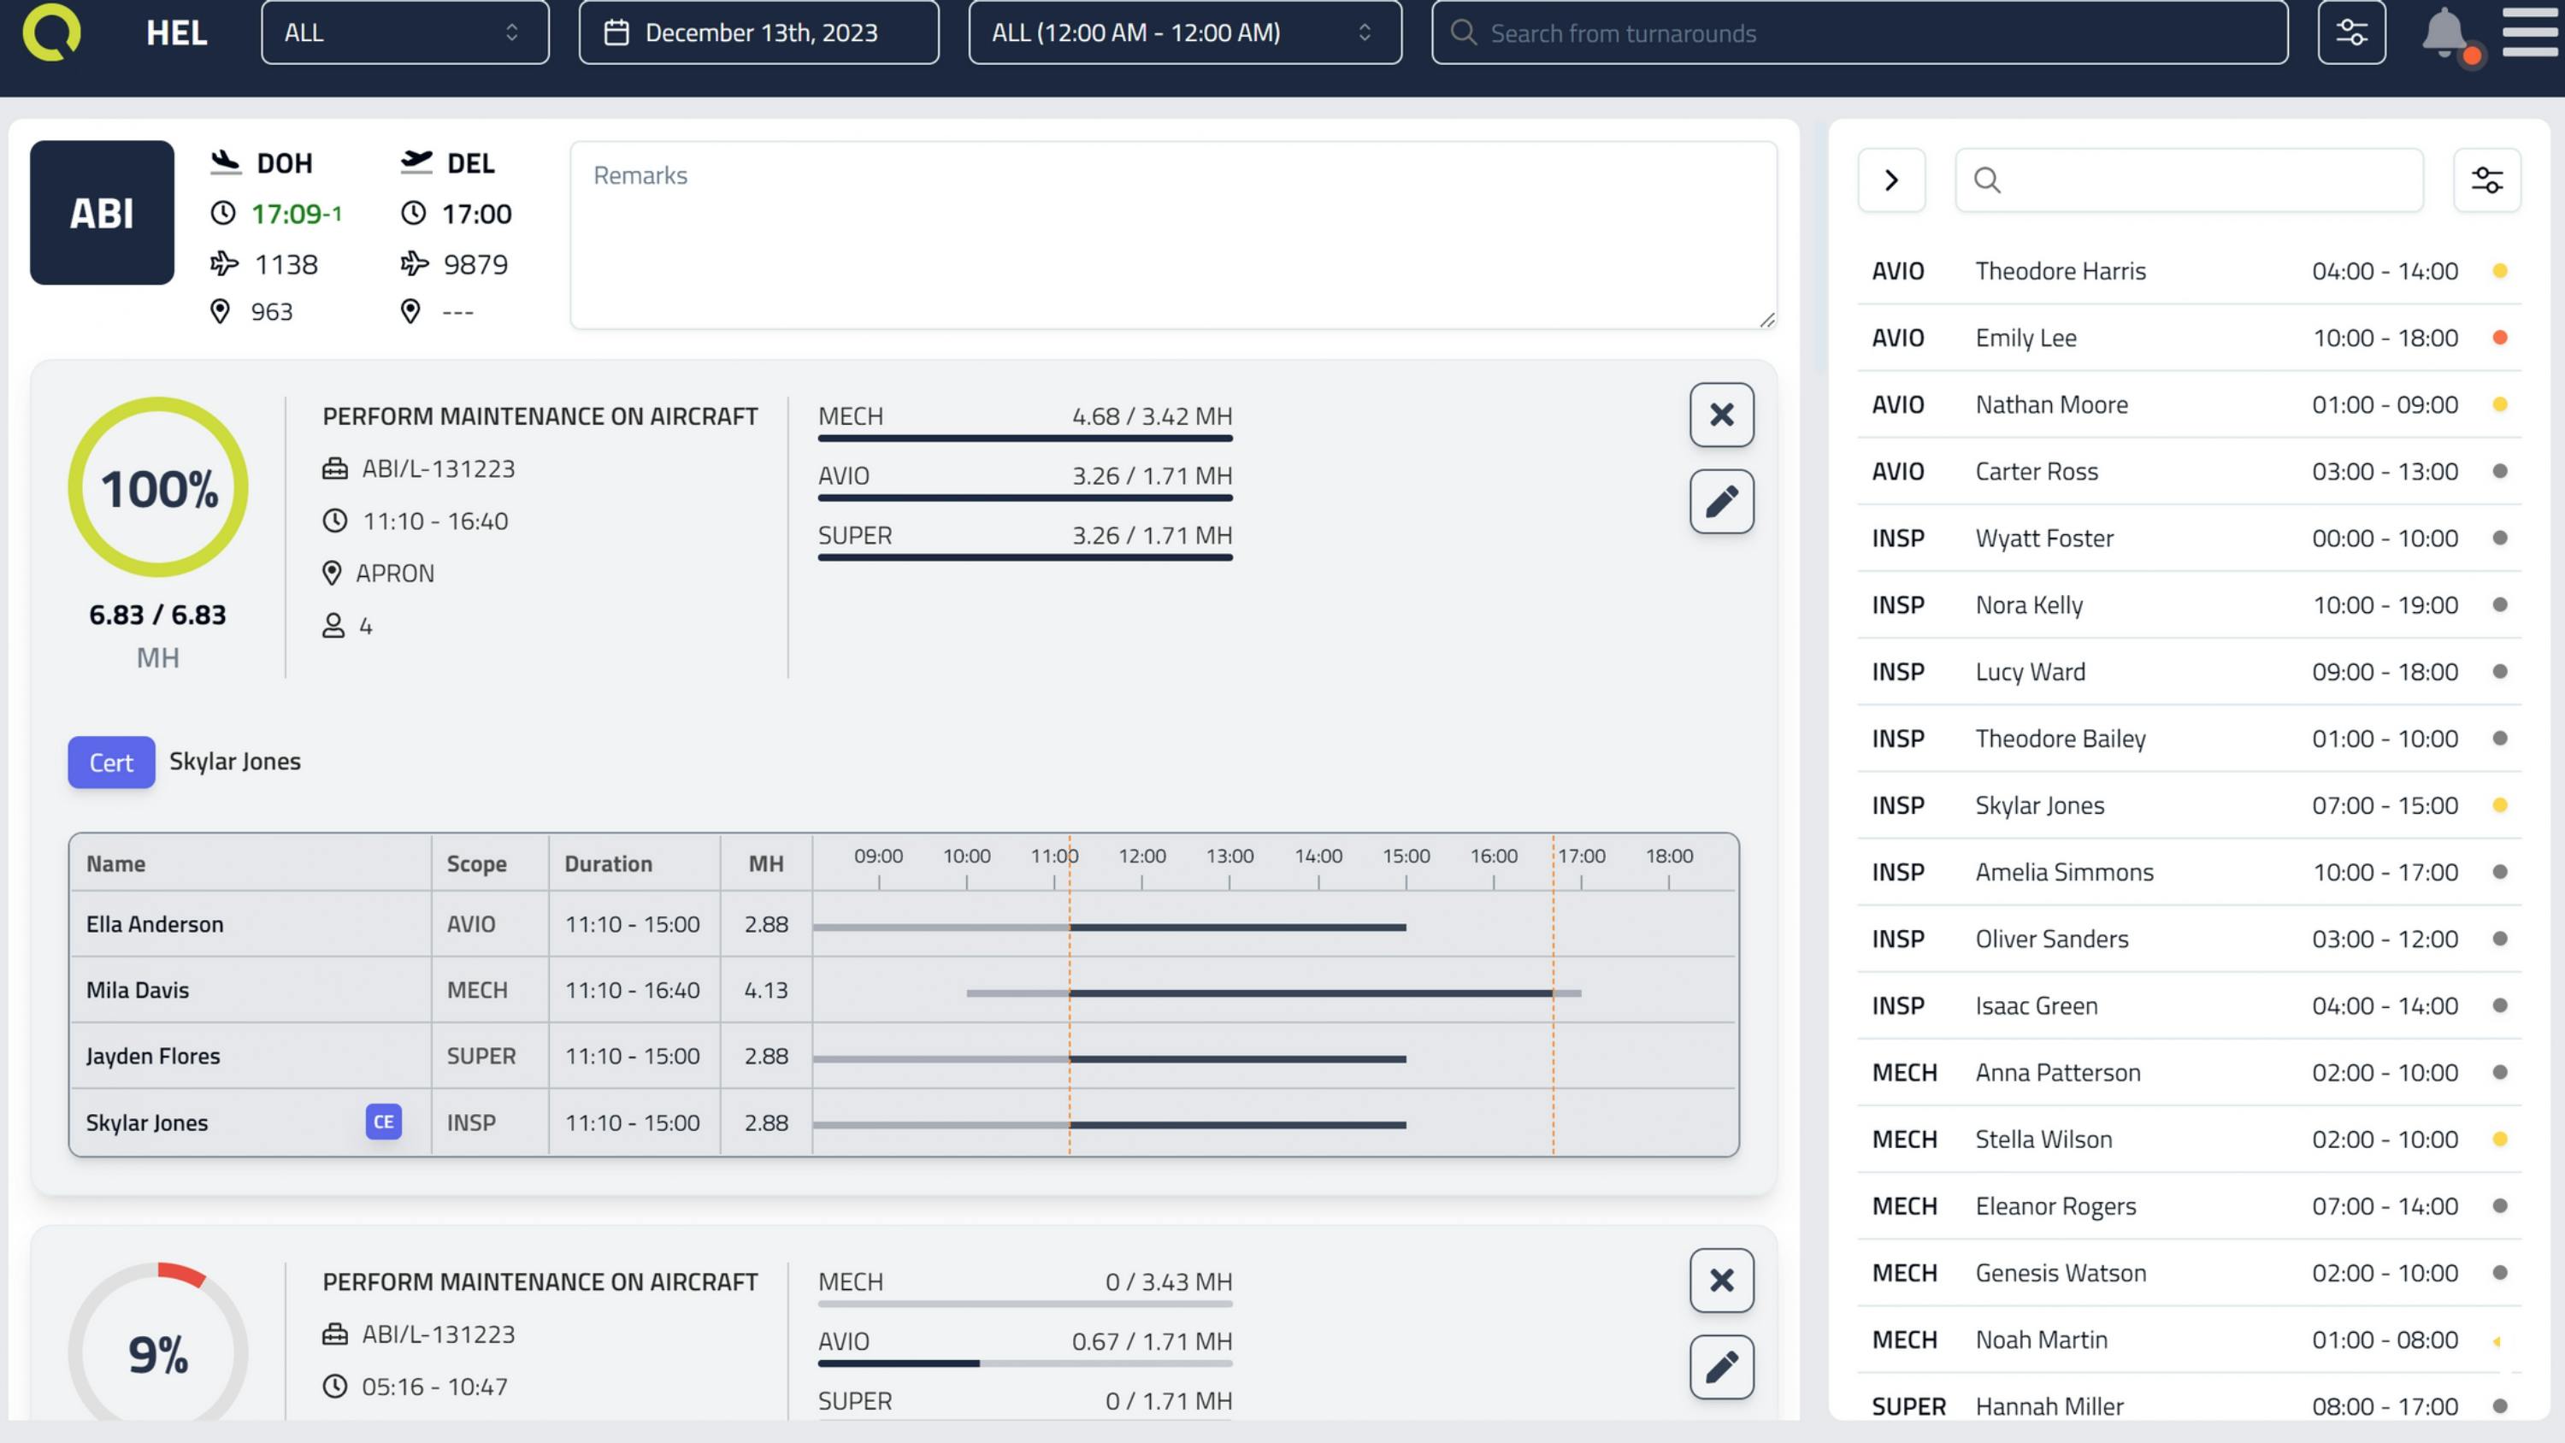Select Emily Lee in staff list
2565x1443 pixels.
(2025, 339)
